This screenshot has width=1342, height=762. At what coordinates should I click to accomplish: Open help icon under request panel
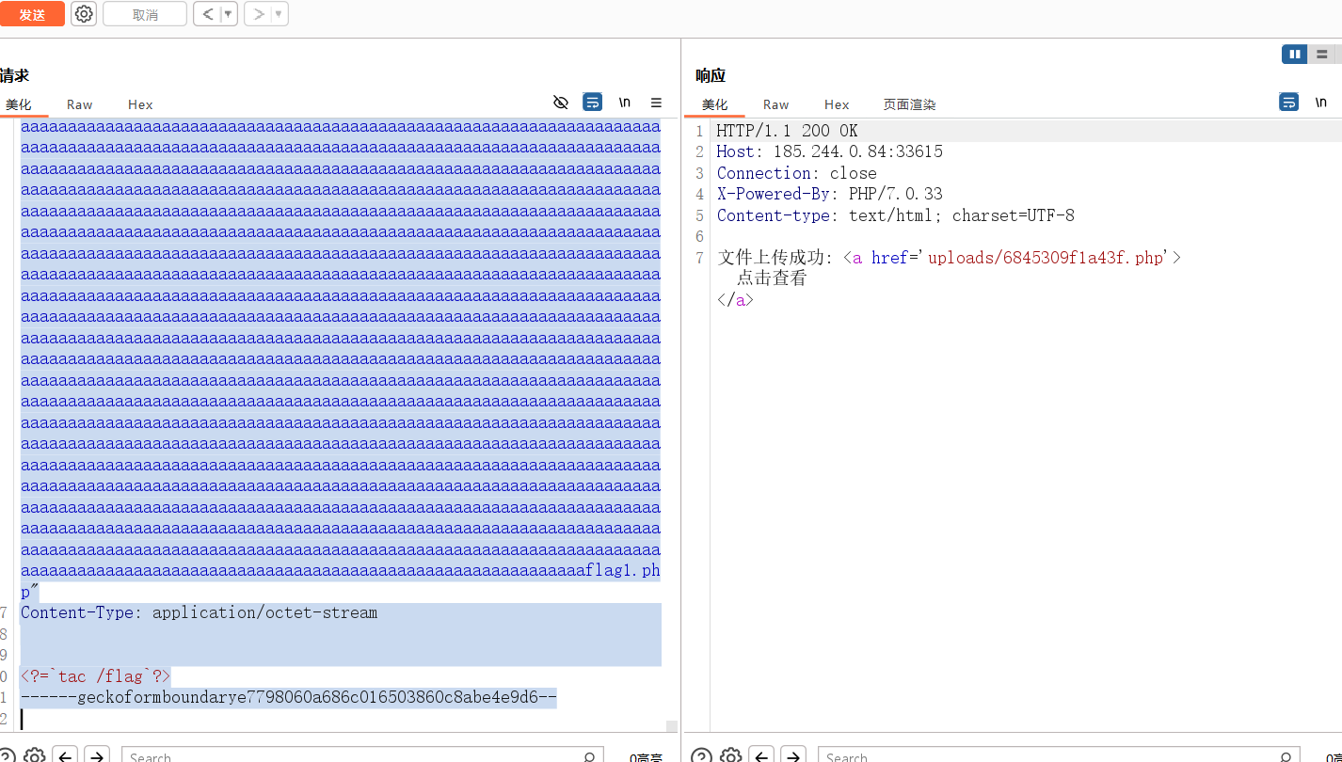point(5,755)
